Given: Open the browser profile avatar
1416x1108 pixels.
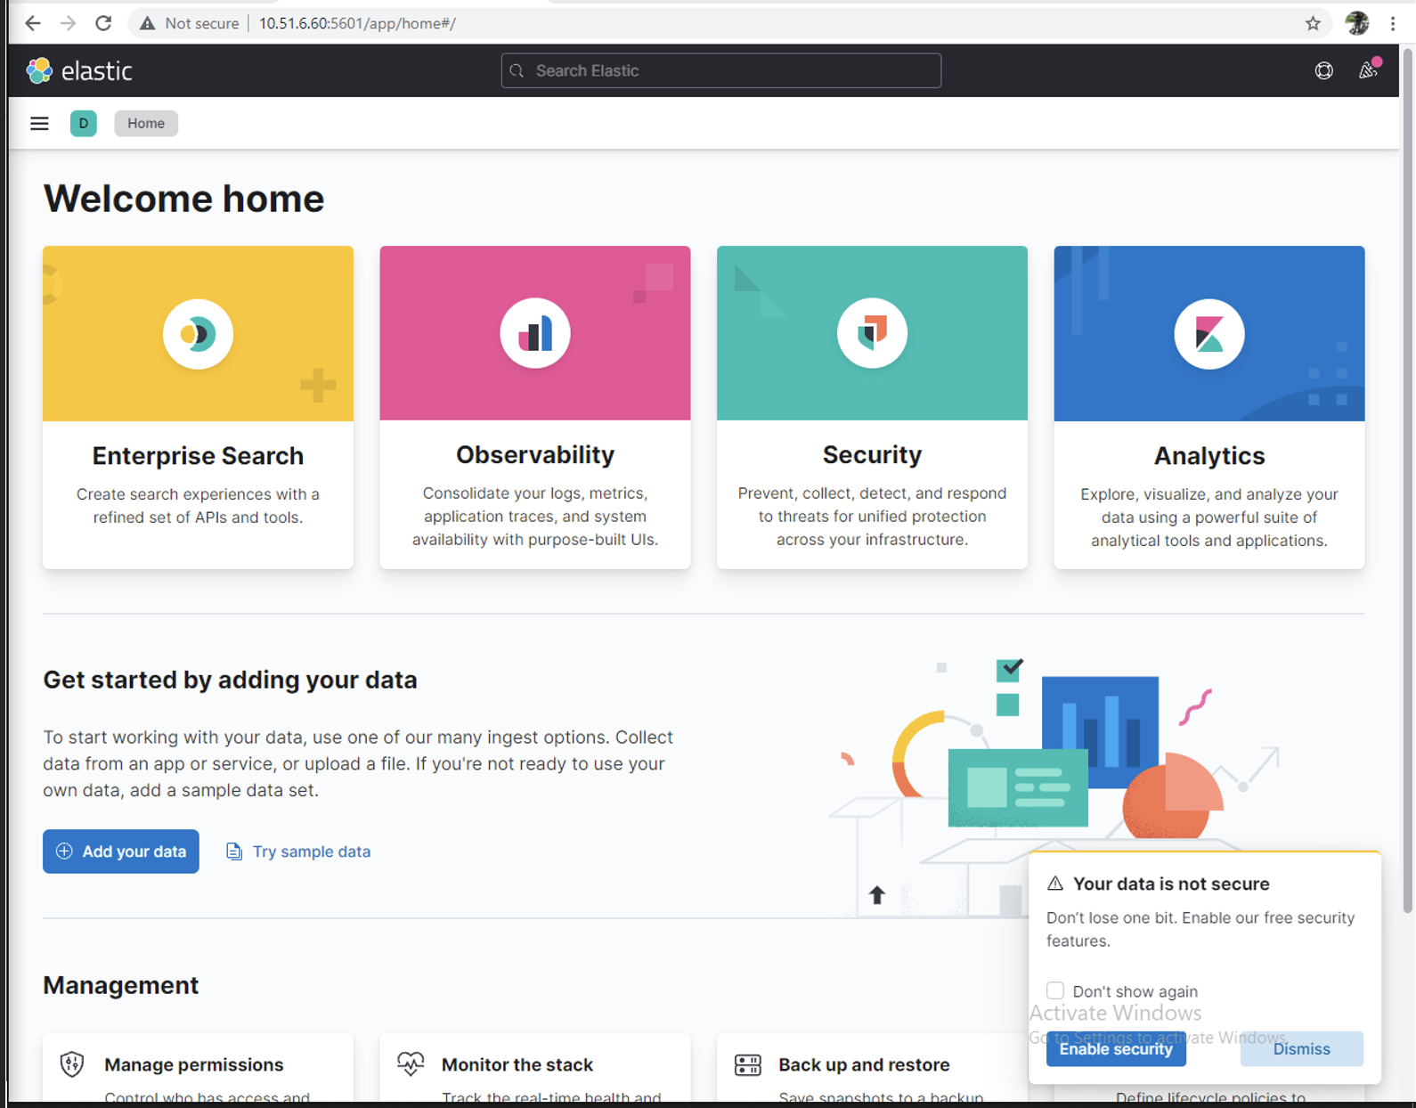Looking at the screenshot, I should [x=1357, y=23].
